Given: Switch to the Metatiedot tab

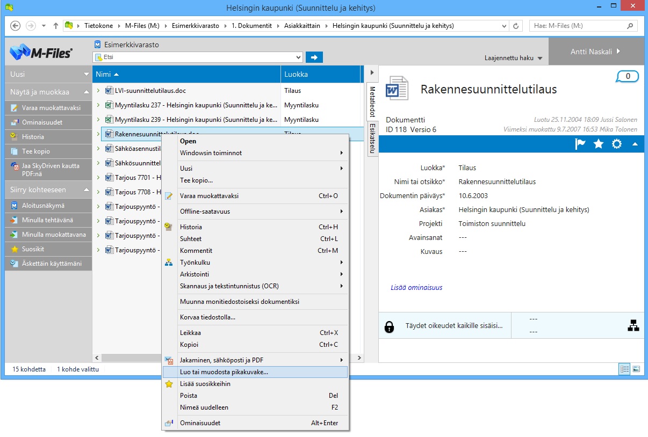Looking at the screenshot, I should click(371, 102).
